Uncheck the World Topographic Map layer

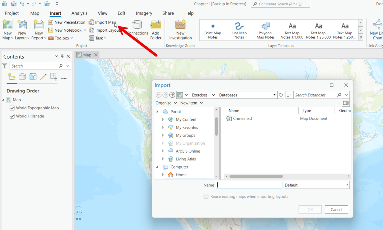[x=12, y=108]
